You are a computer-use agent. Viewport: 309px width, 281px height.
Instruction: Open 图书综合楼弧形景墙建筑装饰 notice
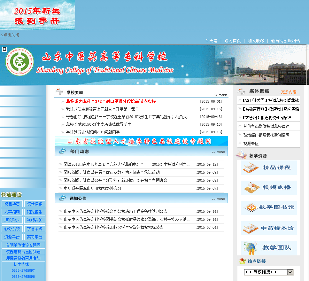point(127,219)
